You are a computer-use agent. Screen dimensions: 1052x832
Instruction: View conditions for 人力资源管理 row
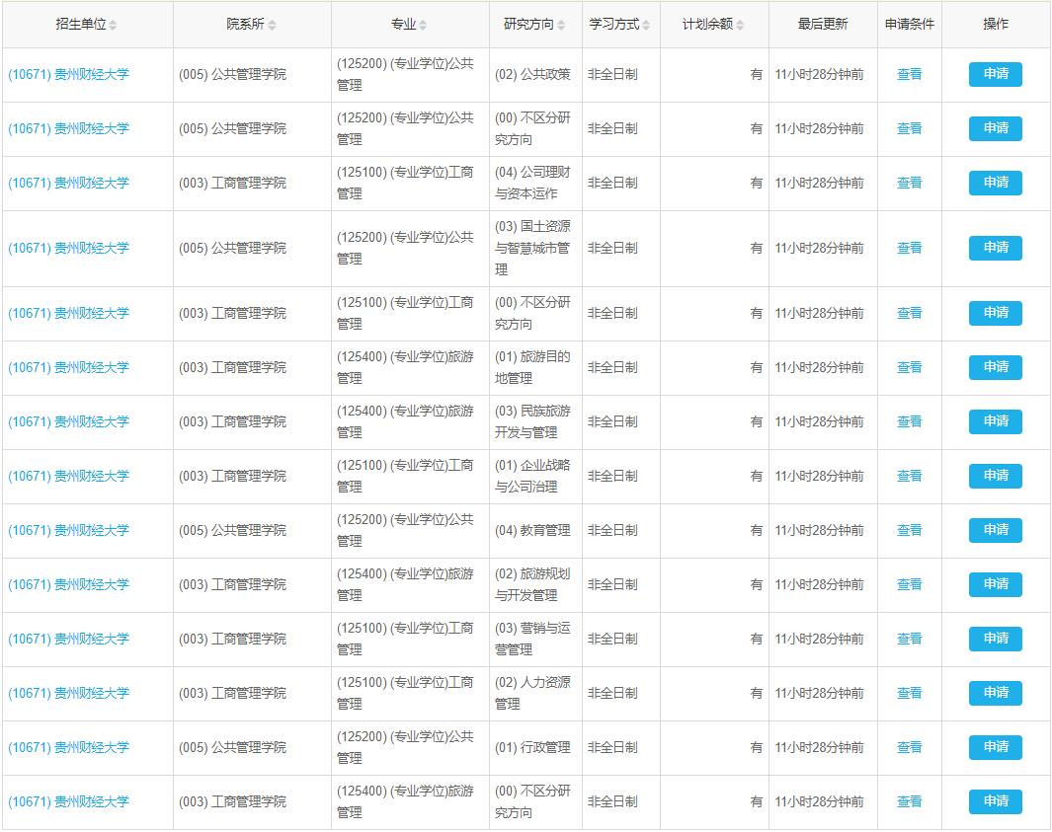coord(909,693)
